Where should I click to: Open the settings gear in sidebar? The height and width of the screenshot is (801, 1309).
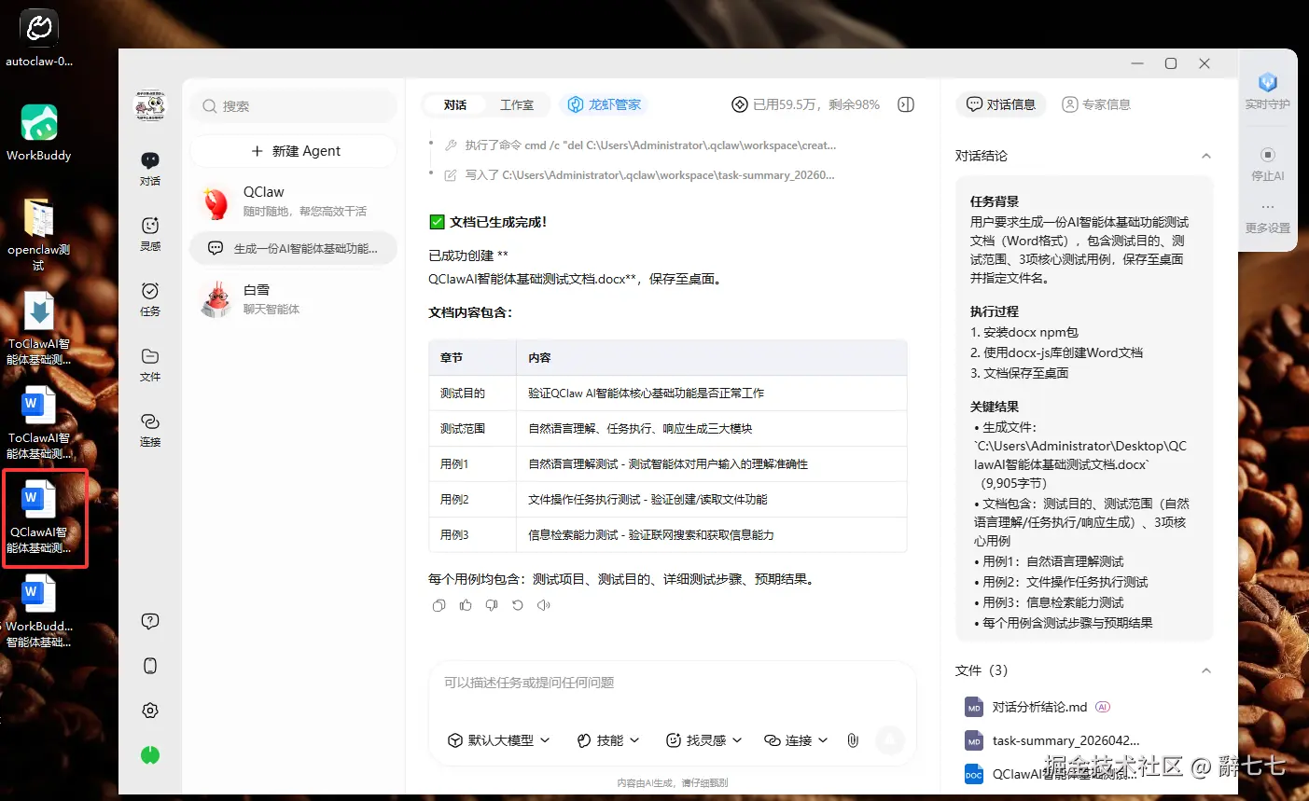pos(150,711)
